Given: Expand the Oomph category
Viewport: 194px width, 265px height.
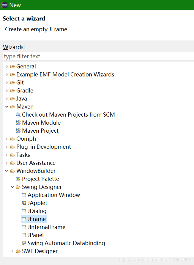Looking at the screenshot, I should 7,139.
